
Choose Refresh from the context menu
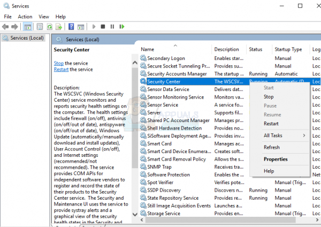[x=280, y=148]
